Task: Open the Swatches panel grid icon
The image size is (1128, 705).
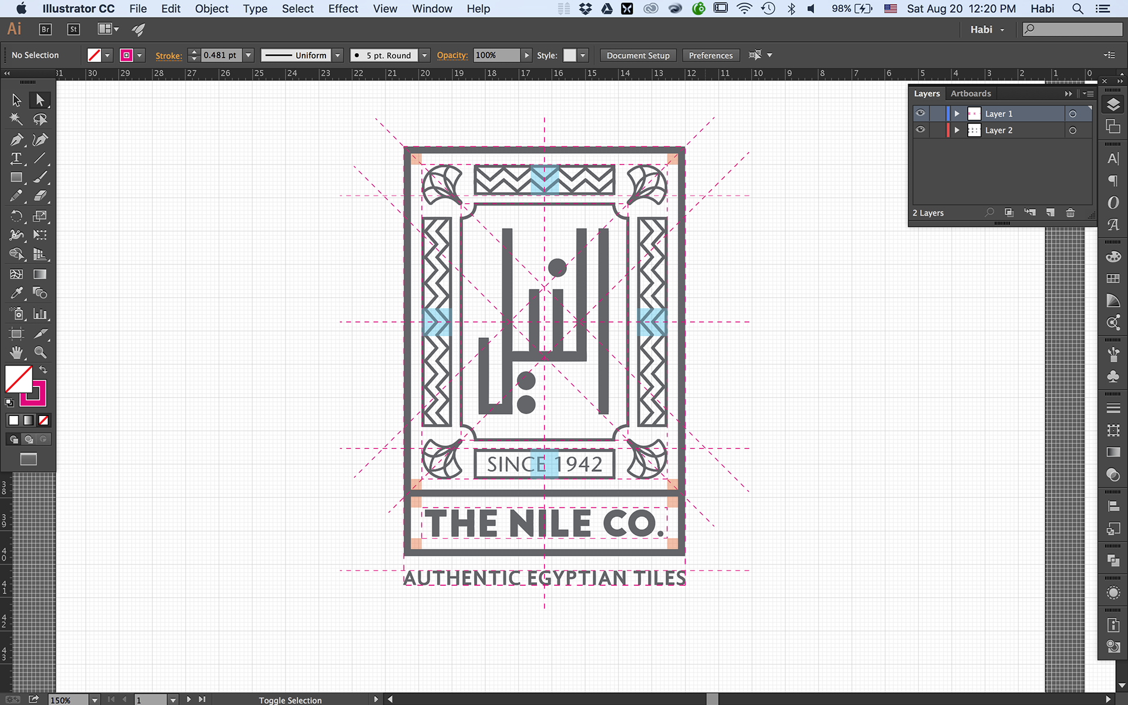Action: pos(1113,278)
